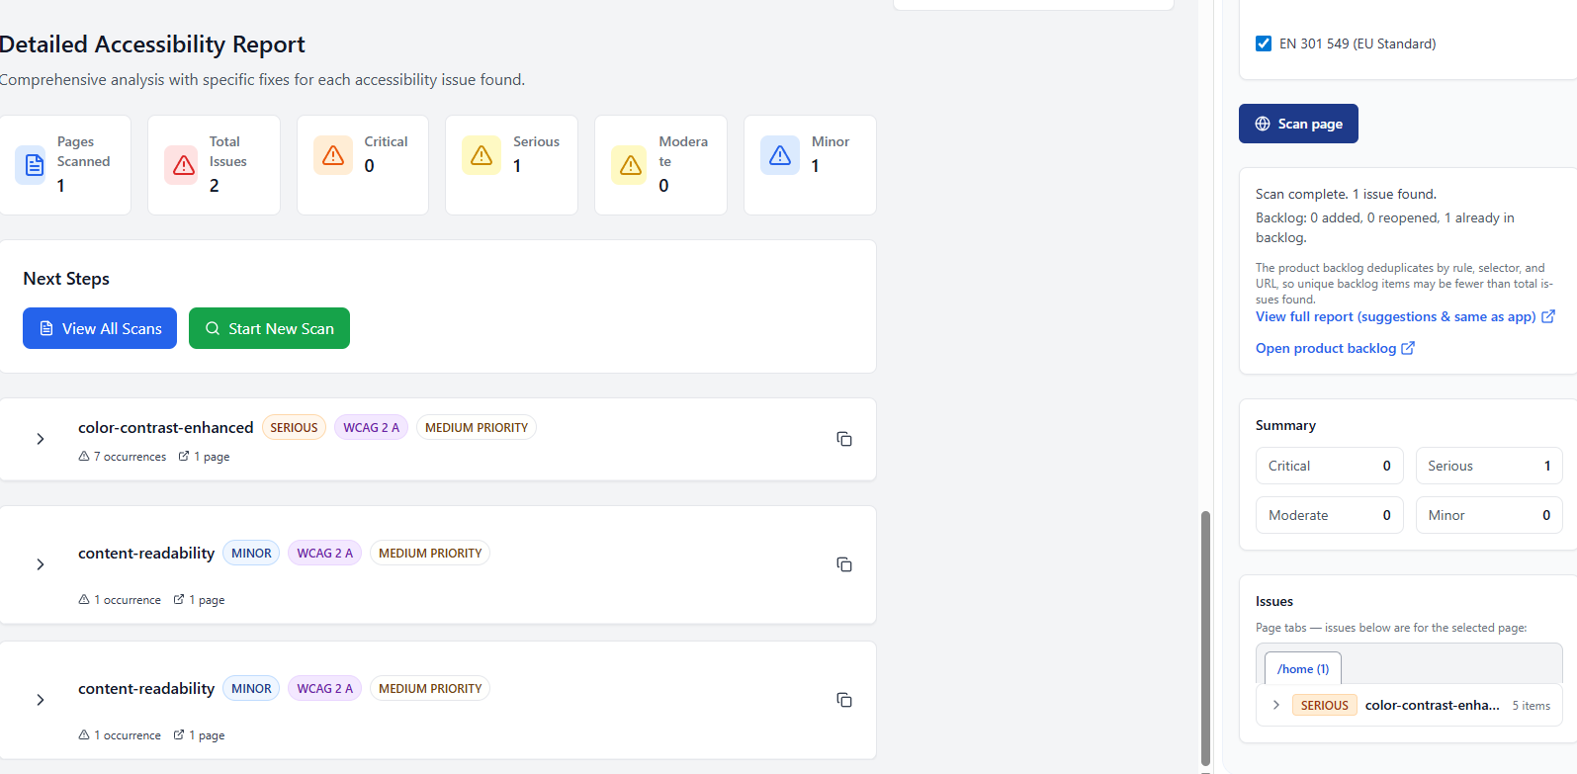
Task: Click the Start New Scan button
Action: click(x=269, y=328)
